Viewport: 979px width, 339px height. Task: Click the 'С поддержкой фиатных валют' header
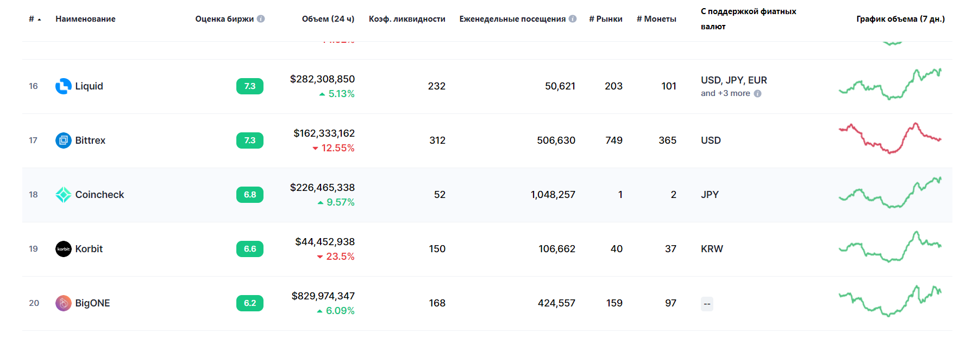pyautogui.click(x=749, y=19)
